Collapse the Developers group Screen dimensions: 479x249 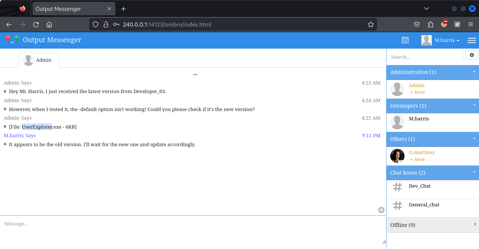[x=433, y=106]
